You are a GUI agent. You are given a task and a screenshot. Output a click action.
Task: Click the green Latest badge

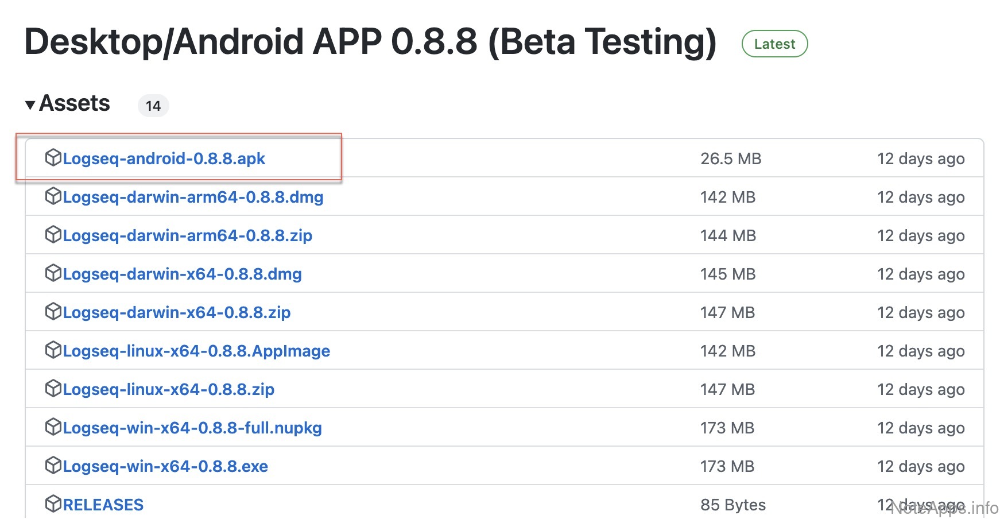click(774, 44)
